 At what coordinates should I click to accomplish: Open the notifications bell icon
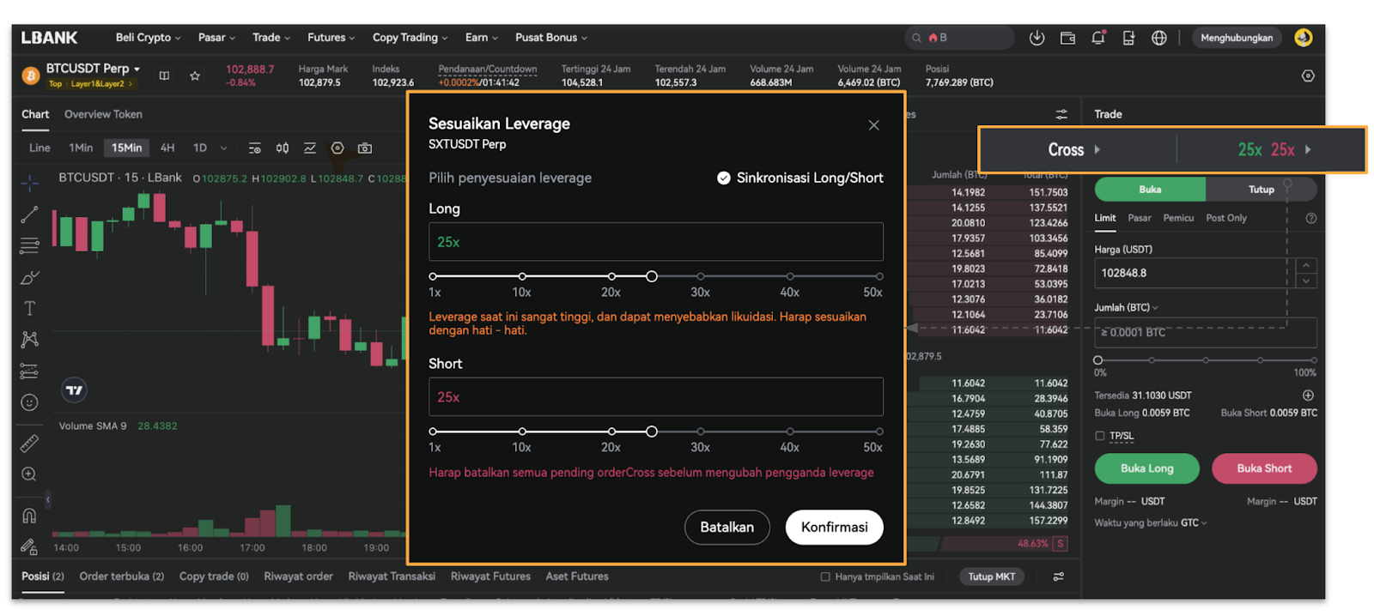(1097, 38)
